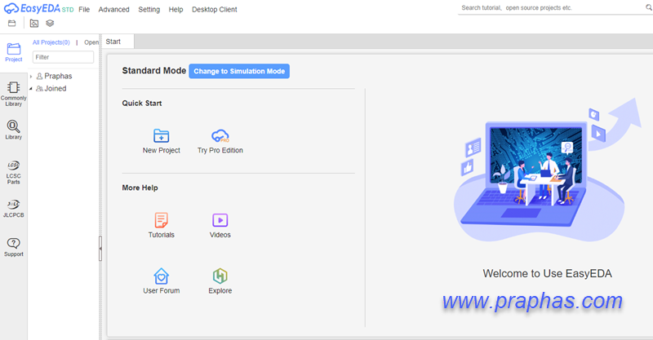Open the Explore icon

click(220, 281)
